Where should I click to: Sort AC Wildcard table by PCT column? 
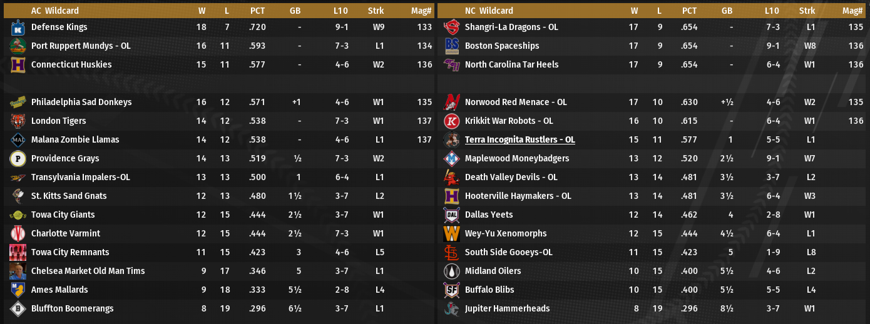click(x=257, y=11)
